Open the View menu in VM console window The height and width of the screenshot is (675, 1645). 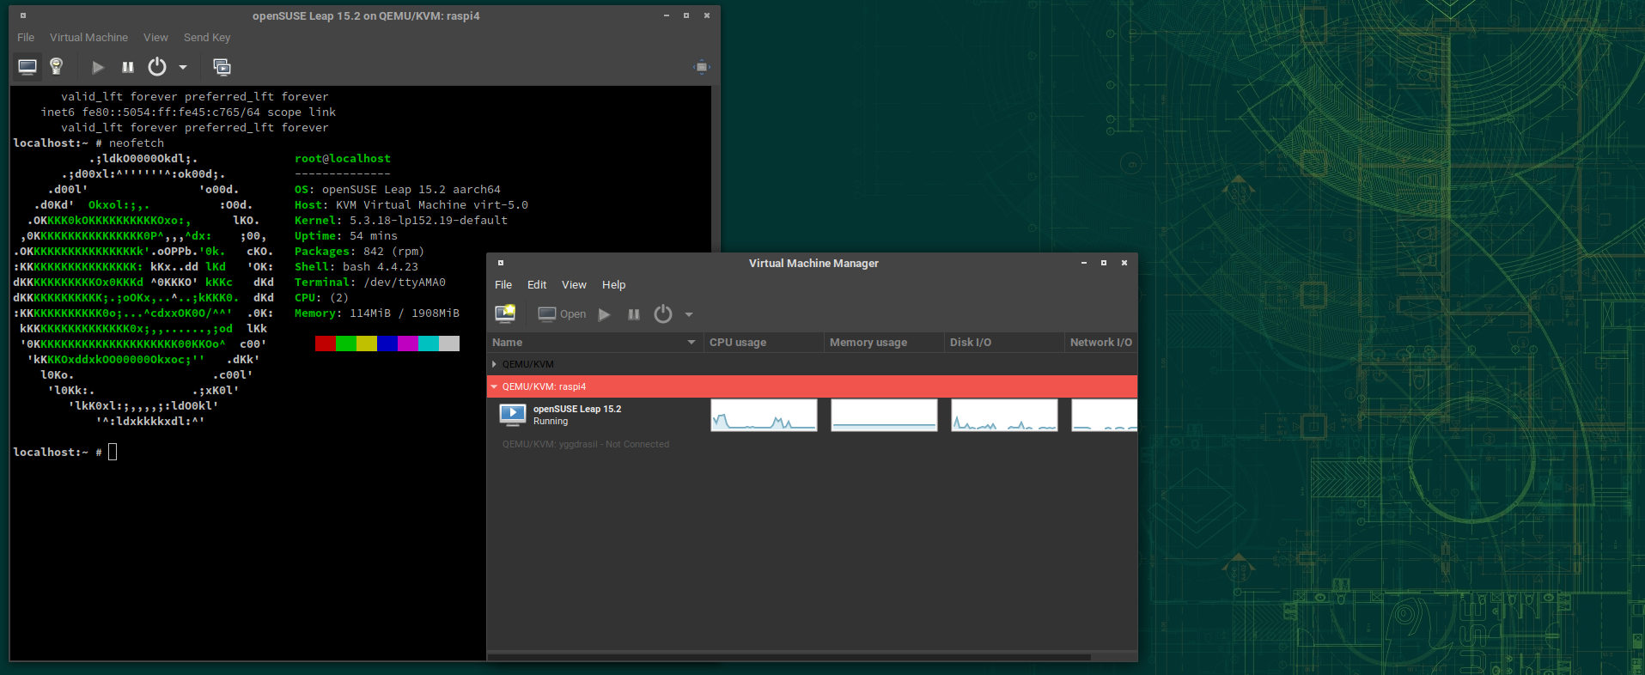(155, 37)
